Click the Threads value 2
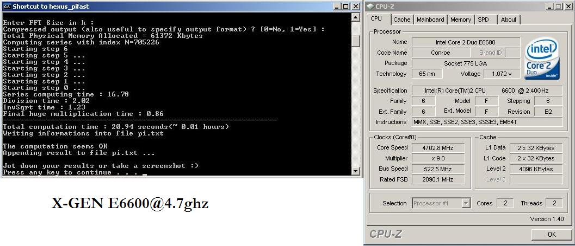The image size is (575, 246). pos(554,203)
